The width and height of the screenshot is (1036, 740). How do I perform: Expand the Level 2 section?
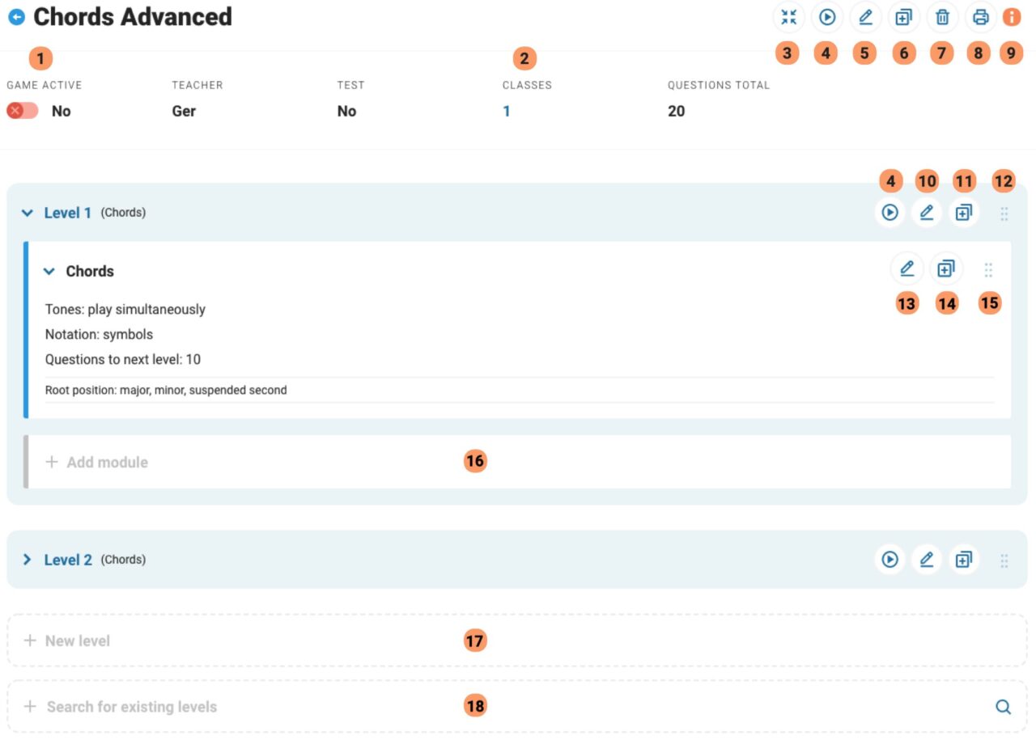pos(27,559)
